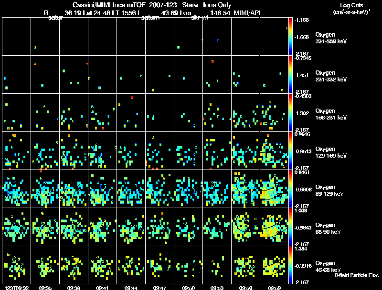This screenshot has height=290, width=382.
Task: Select the 'Oxygen 68-90 keV' label
Action: [328, 229]
